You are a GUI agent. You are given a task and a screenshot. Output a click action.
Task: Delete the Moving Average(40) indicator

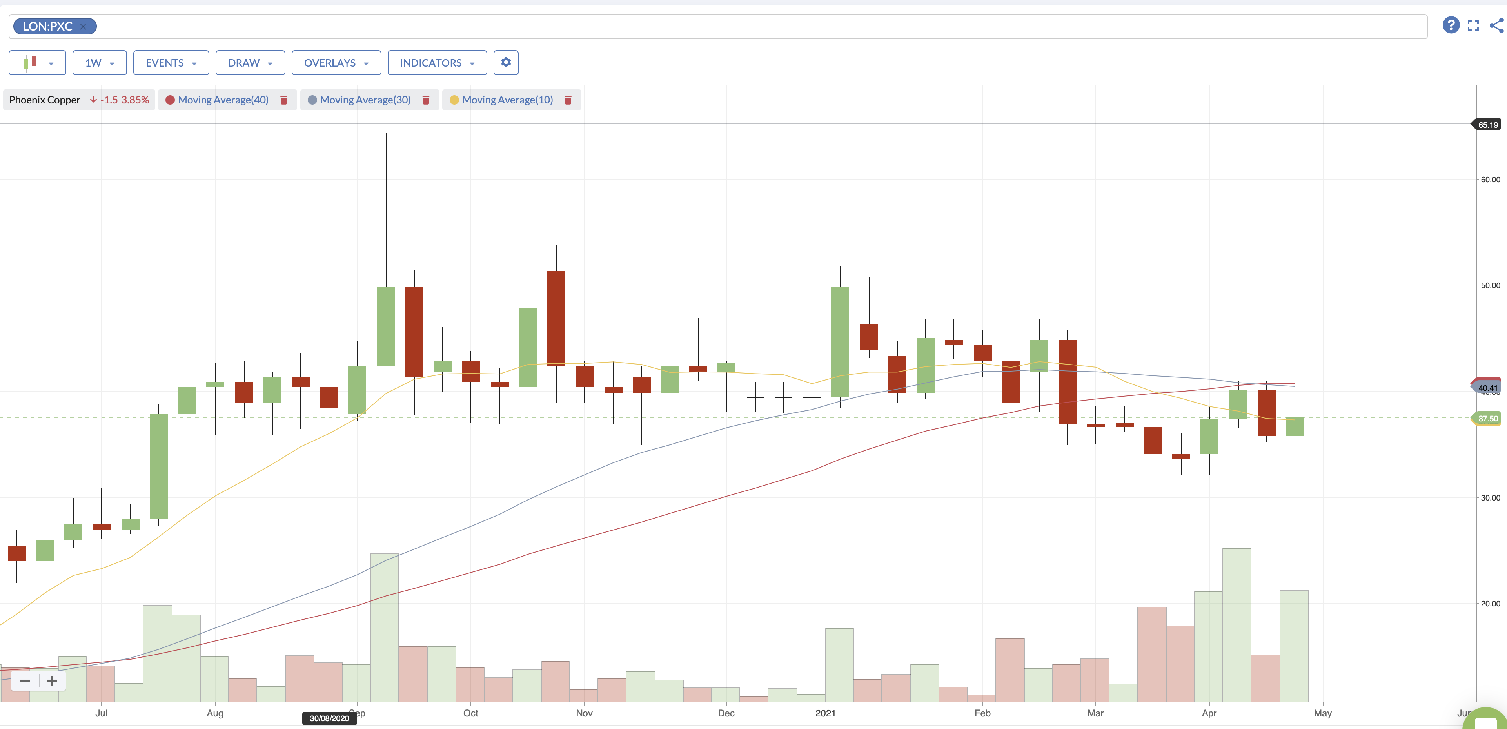coord(284,100)
